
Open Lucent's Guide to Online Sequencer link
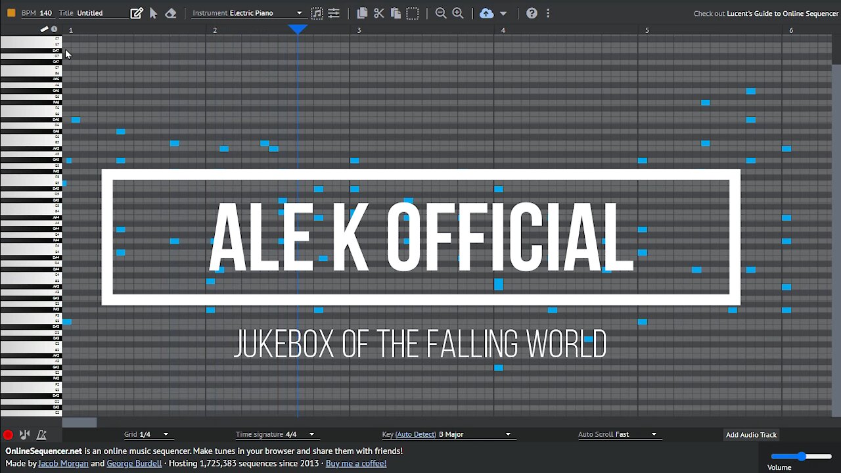tap(783, 13)
